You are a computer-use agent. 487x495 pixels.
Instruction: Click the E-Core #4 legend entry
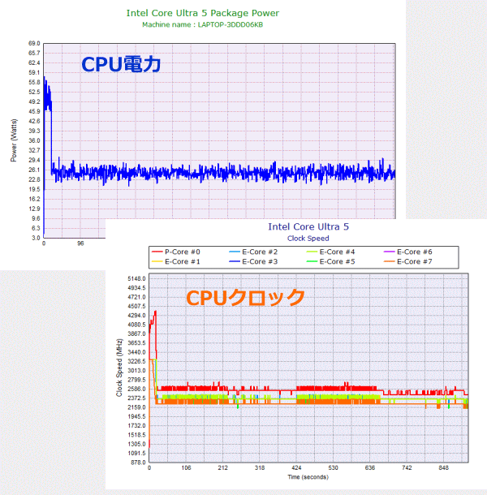click(x=330, y=252)
